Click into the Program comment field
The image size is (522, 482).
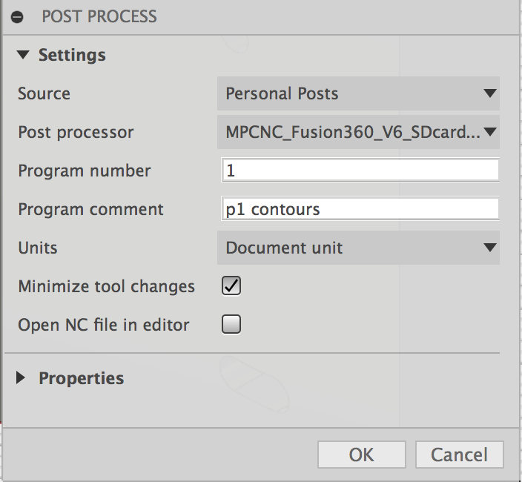tap(360, 208)
